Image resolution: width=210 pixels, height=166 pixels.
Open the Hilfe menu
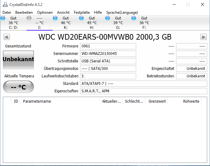98,12
